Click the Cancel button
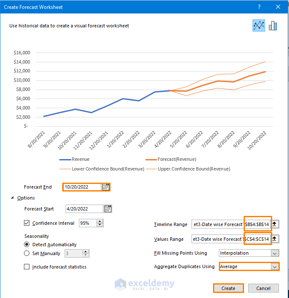 [263, 288]
